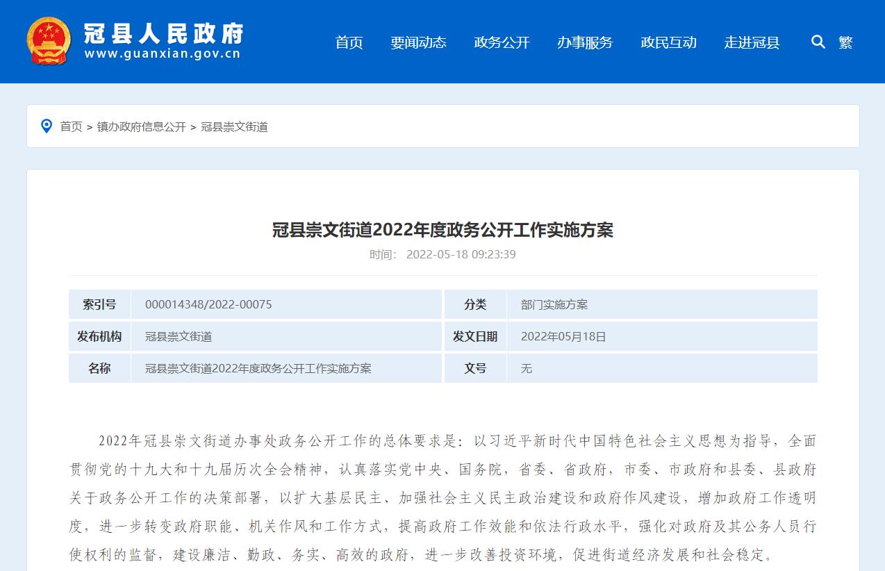885x571 pixels.
Task: Click the www.guanxian.gov.cn address text
Action: pyautogui.click(x=163, y=53)
